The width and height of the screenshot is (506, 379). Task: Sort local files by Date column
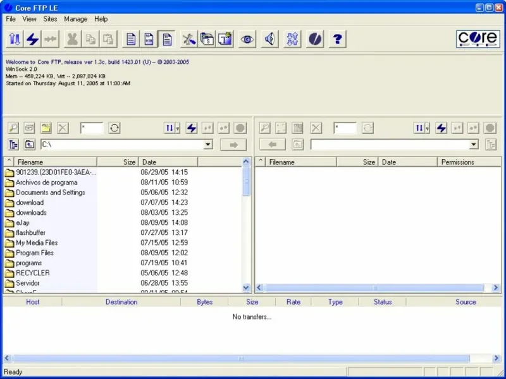click(168, 162)
